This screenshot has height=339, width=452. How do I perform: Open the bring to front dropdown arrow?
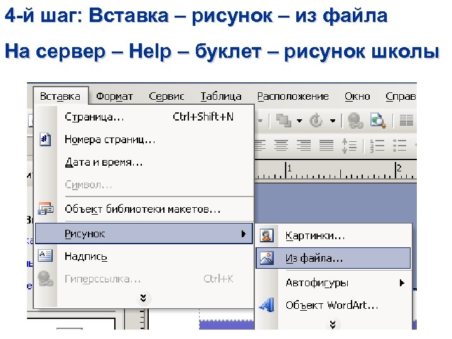299,121
